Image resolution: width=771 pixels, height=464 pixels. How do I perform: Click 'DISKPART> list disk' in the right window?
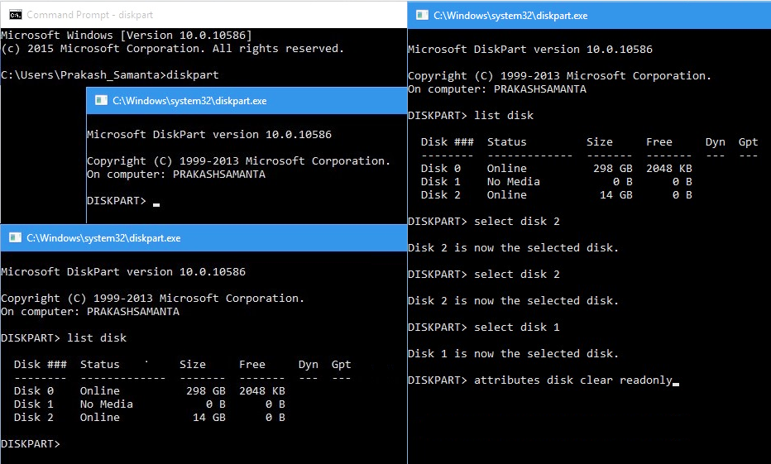(471, 115)
